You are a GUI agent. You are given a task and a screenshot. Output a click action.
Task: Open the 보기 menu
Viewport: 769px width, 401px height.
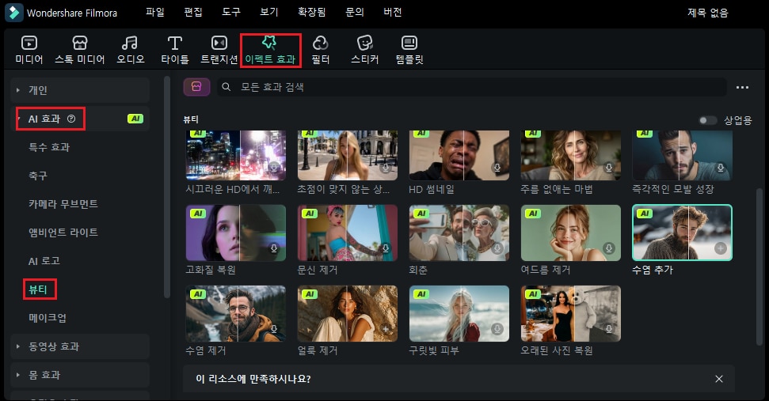point(268,12)
